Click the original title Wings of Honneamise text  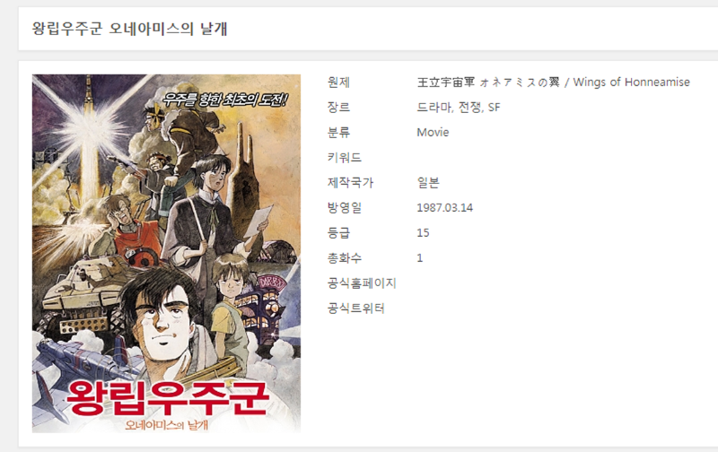click(631, 83)
